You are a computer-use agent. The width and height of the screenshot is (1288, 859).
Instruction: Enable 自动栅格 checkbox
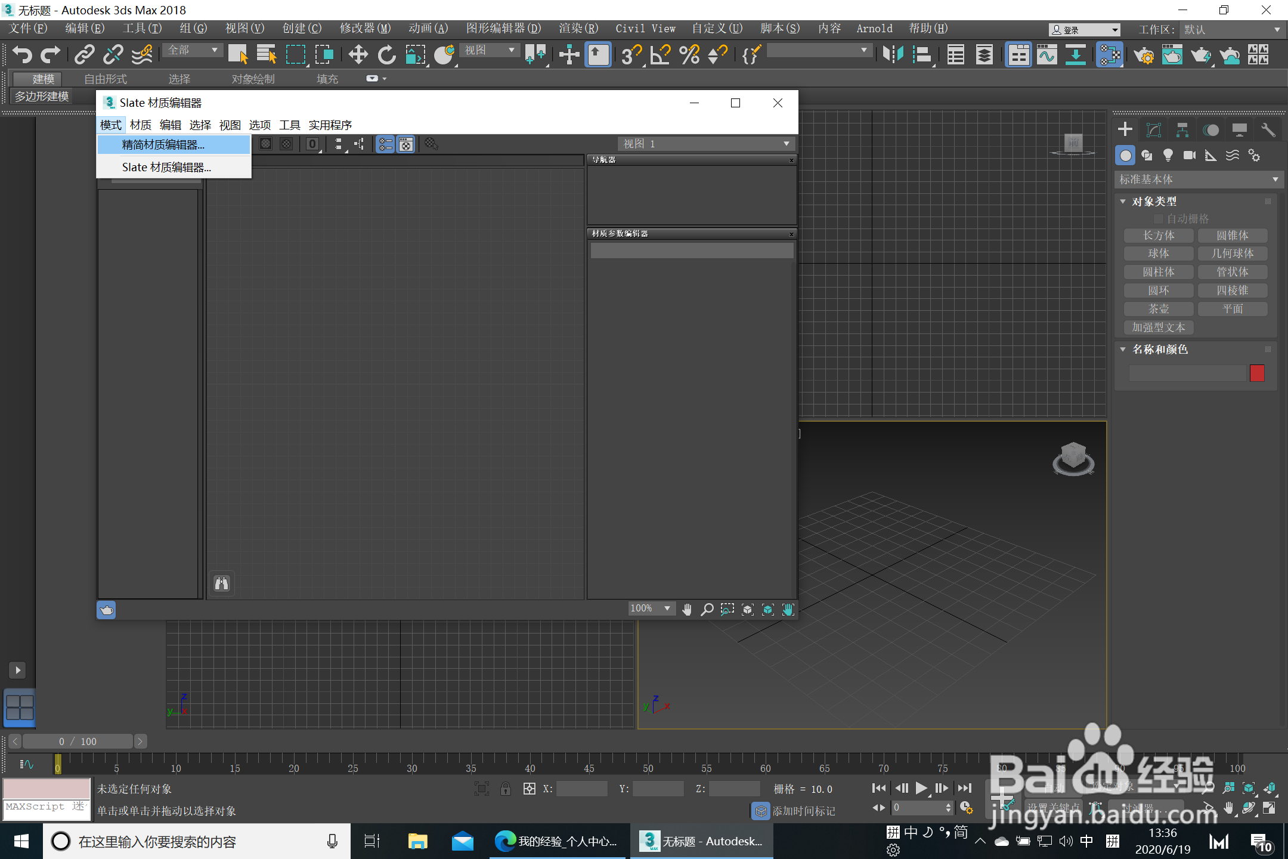1159,219
